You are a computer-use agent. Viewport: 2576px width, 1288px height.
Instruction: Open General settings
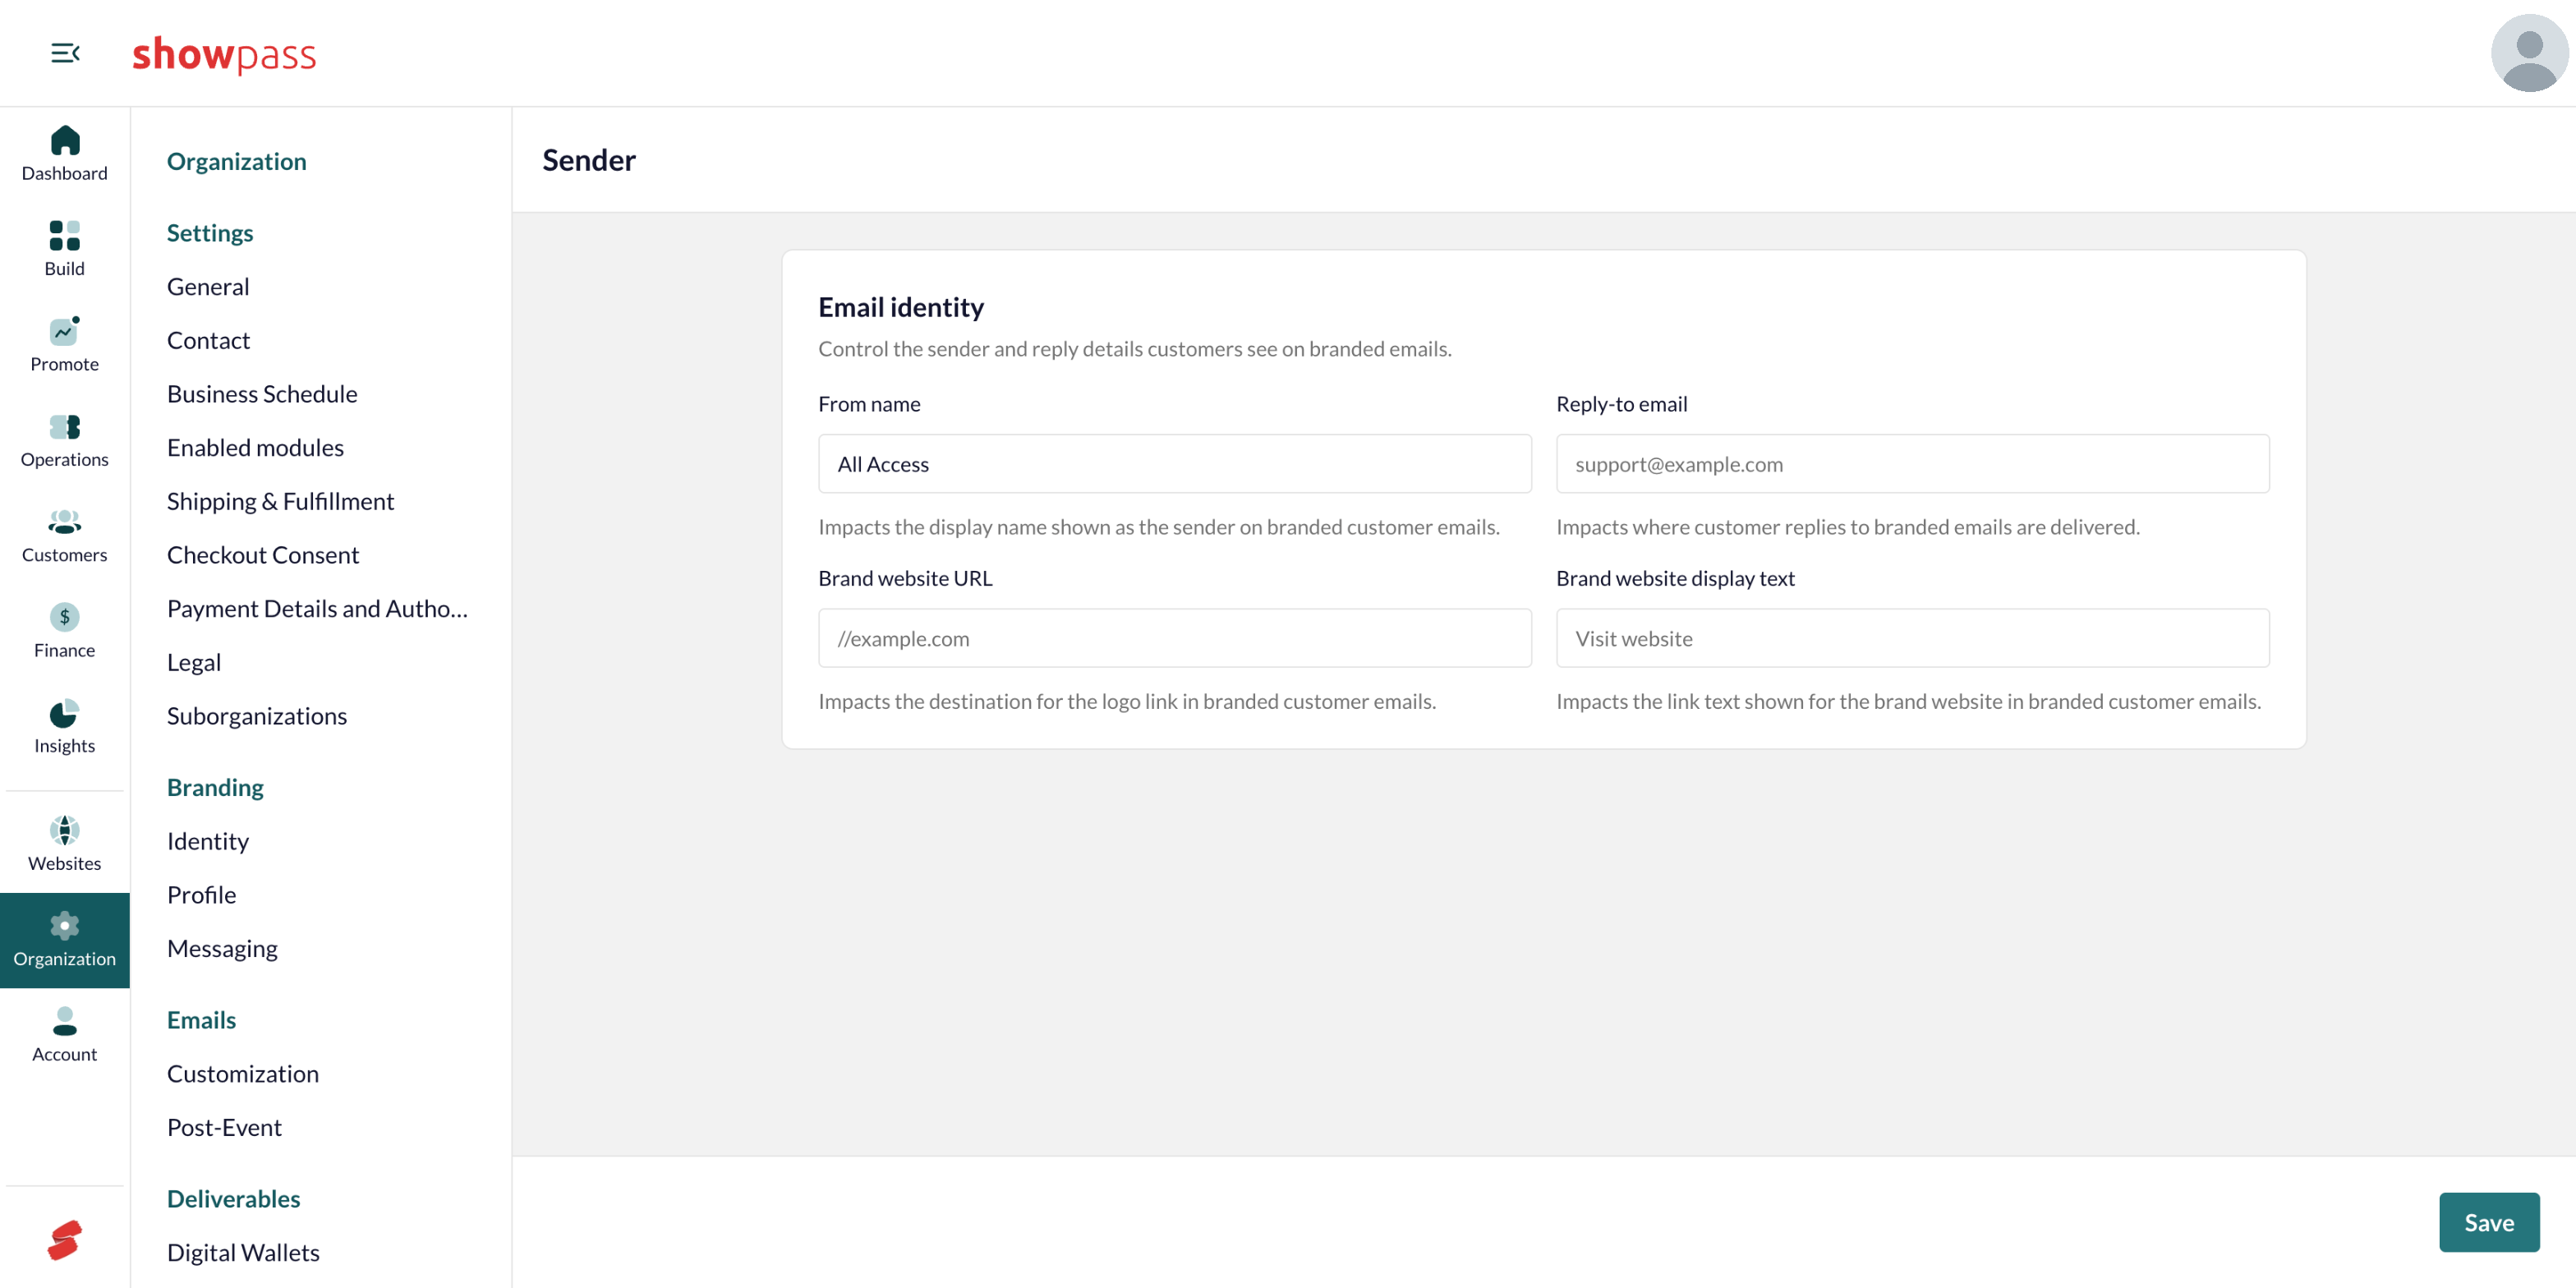tap(208, 287)
